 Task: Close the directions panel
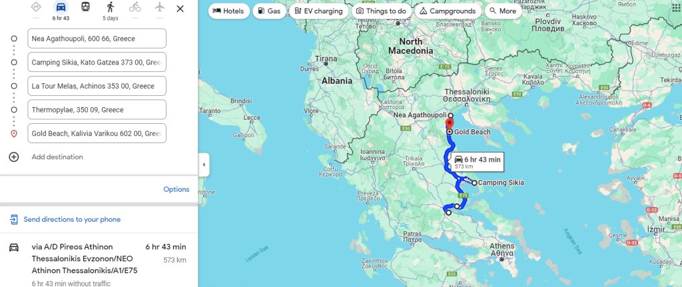[x=180, y=9]
